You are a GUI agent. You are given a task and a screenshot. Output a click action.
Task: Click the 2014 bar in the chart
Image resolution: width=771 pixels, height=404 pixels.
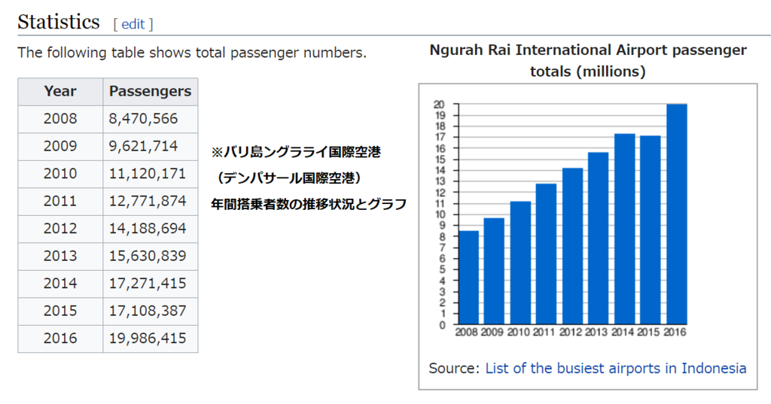point(625,229)
